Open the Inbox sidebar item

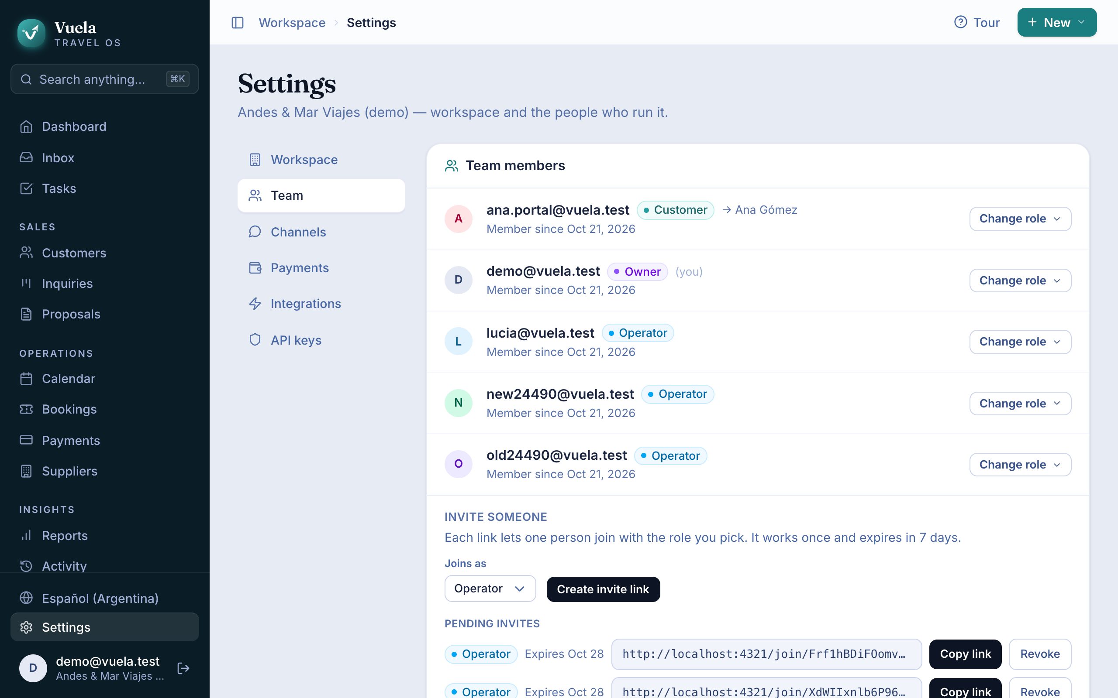pos(105,157)
